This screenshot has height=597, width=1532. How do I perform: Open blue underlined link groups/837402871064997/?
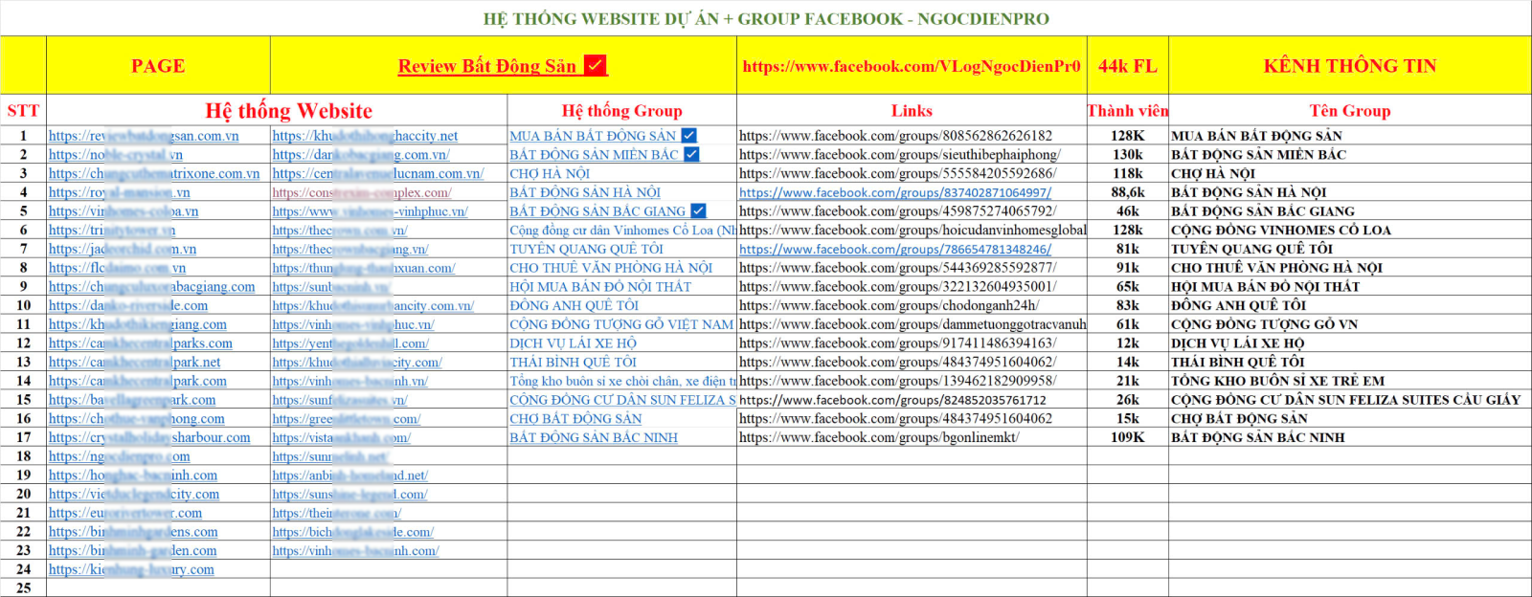click(x=895, y=192)
